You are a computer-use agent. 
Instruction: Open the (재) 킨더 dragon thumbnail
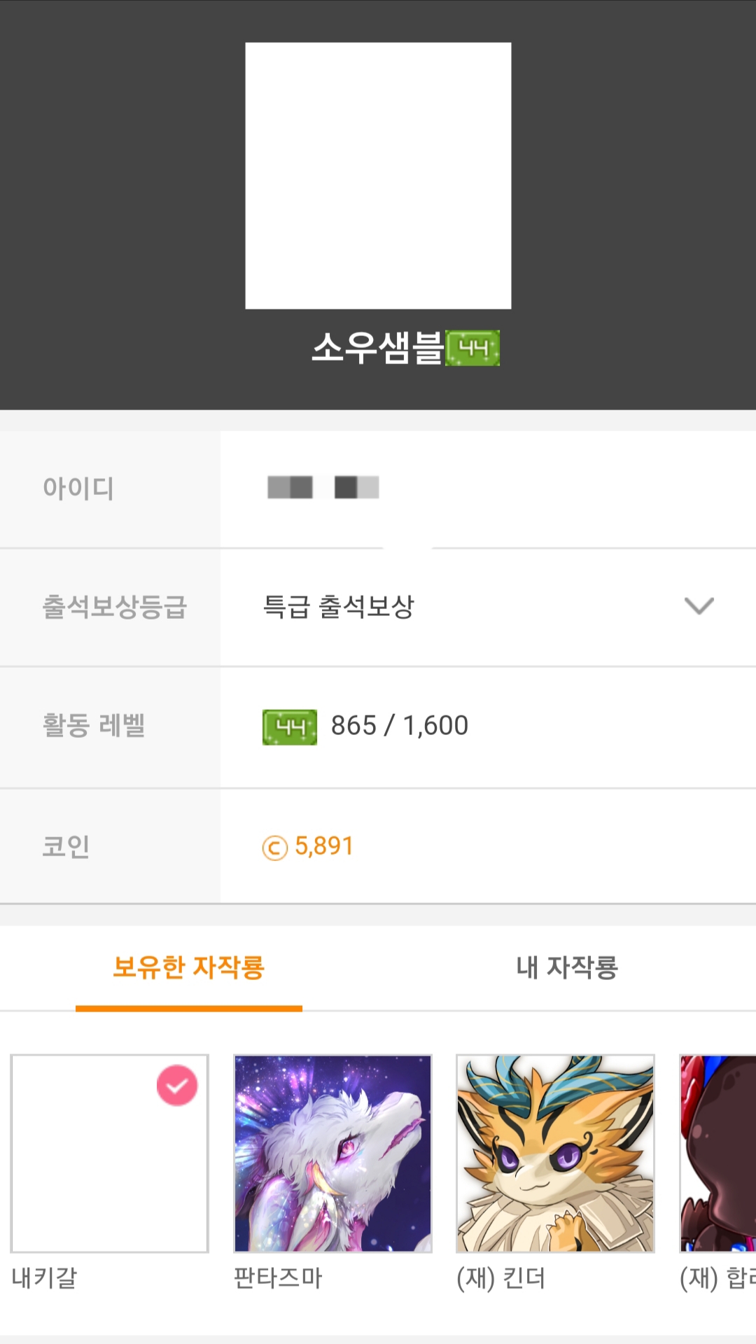pos(555,1154)
